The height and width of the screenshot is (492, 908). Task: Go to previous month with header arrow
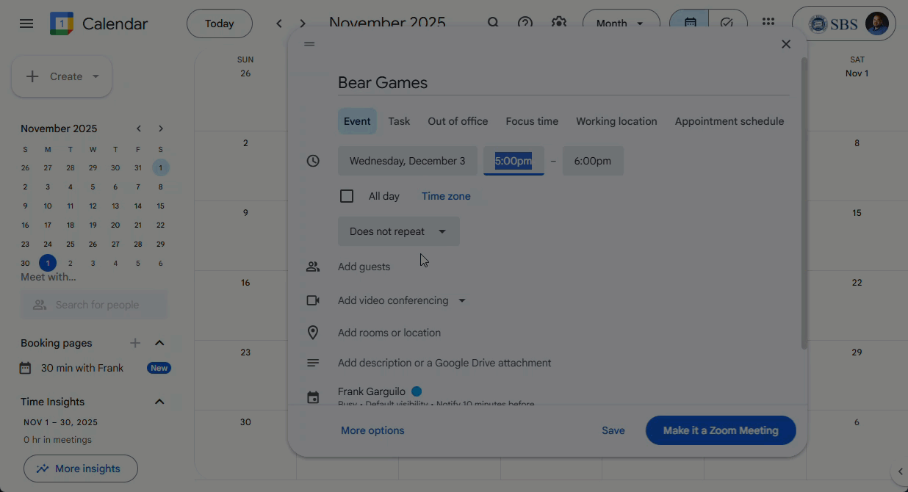279,23
